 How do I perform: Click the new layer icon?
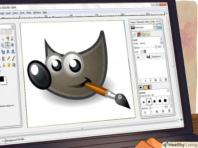click(141, 81)
